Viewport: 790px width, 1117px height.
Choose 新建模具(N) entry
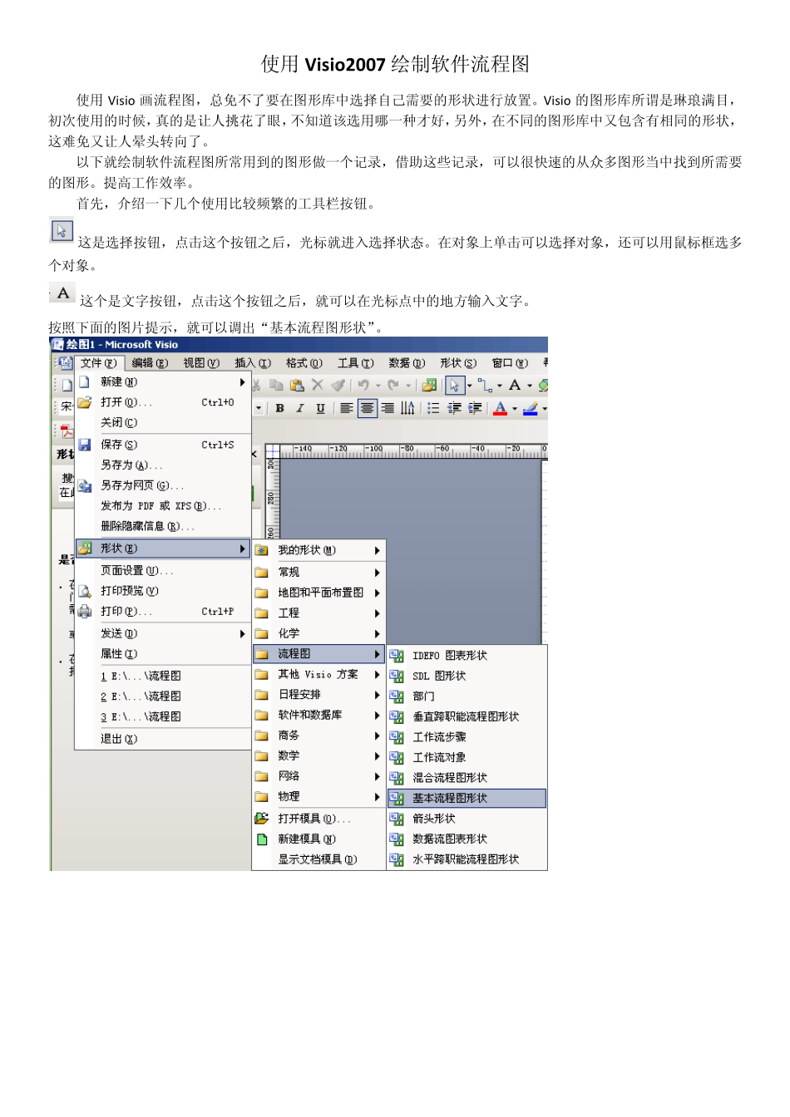point(318,839)
